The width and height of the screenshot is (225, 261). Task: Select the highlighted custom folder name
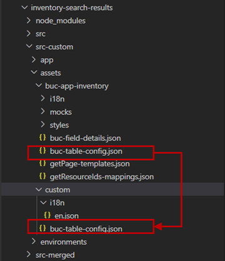(x=57, y=190)
